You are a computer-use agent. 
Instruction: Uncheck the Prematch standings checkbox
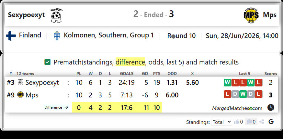click(47, 62)
